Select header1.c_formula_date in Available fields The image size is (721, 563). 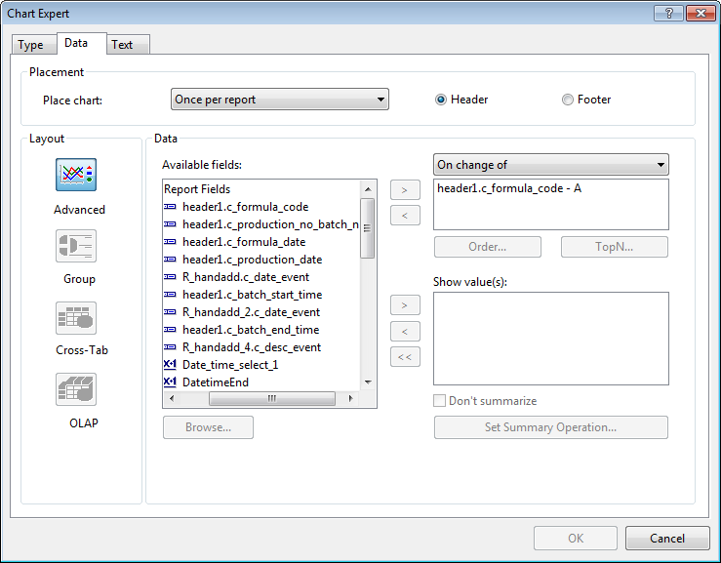(x=244, y=242)
